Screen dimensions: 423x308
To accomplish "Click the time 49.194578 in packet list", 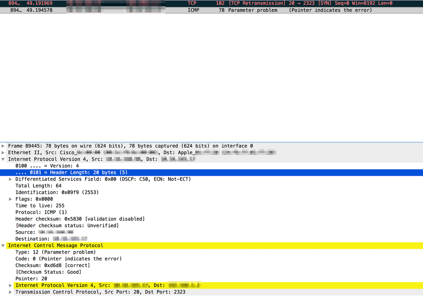I will point(39,10).
